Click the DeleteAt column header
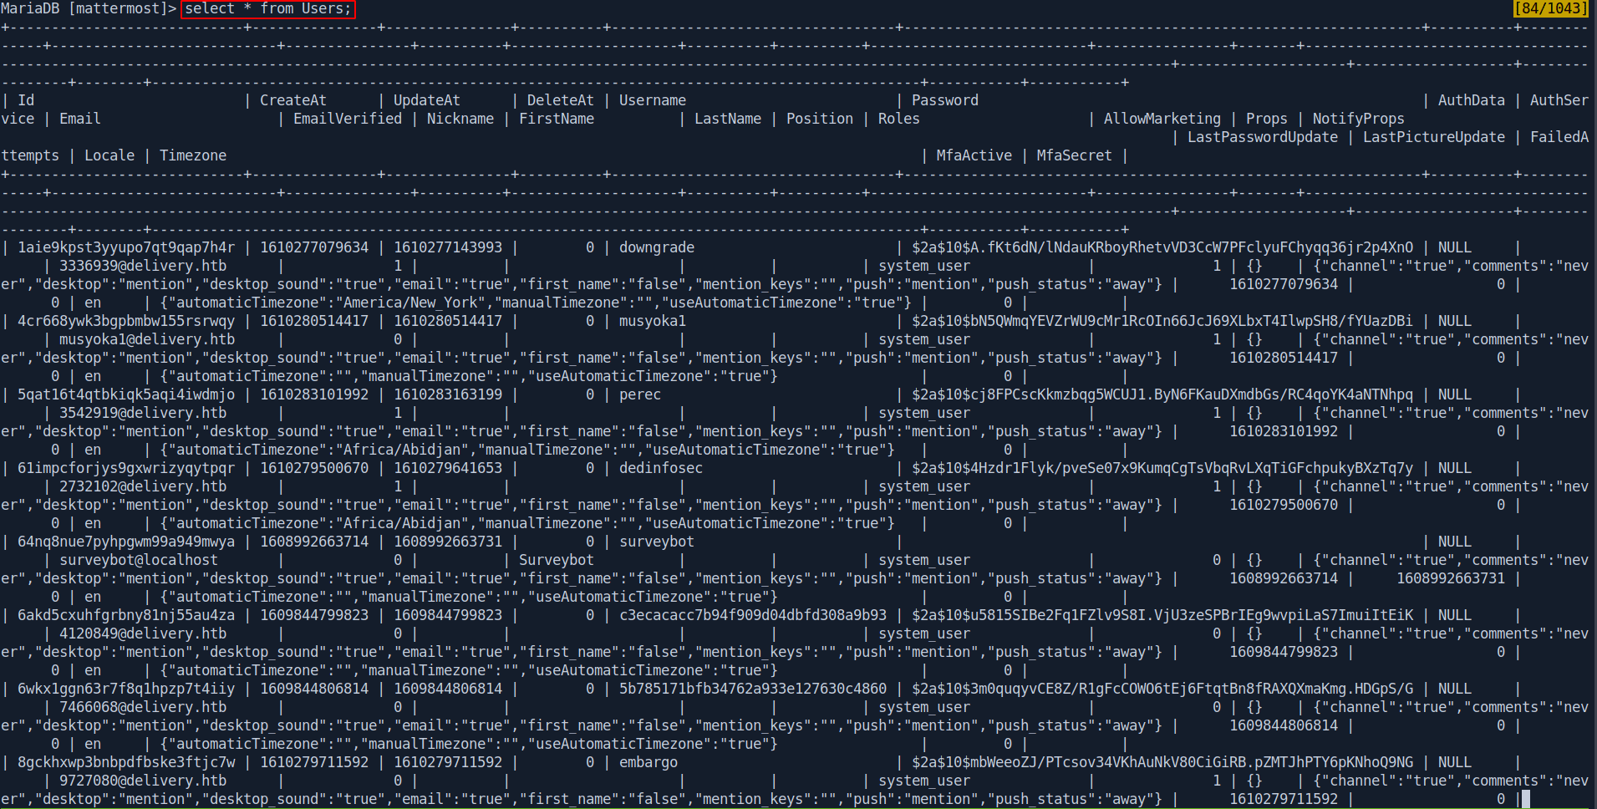Image resolution: width=1597 pixels, height=809 pixels. tap(561, 100)
